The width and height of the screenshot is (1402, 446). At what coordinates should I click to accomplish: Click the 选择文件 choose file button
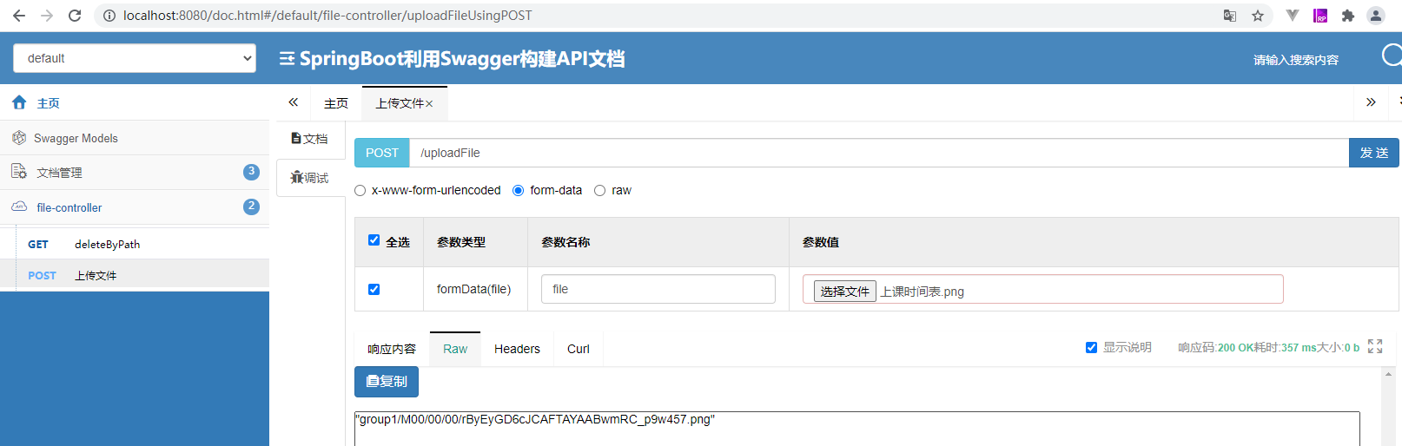pyautogui.click(x=844, y=291)
